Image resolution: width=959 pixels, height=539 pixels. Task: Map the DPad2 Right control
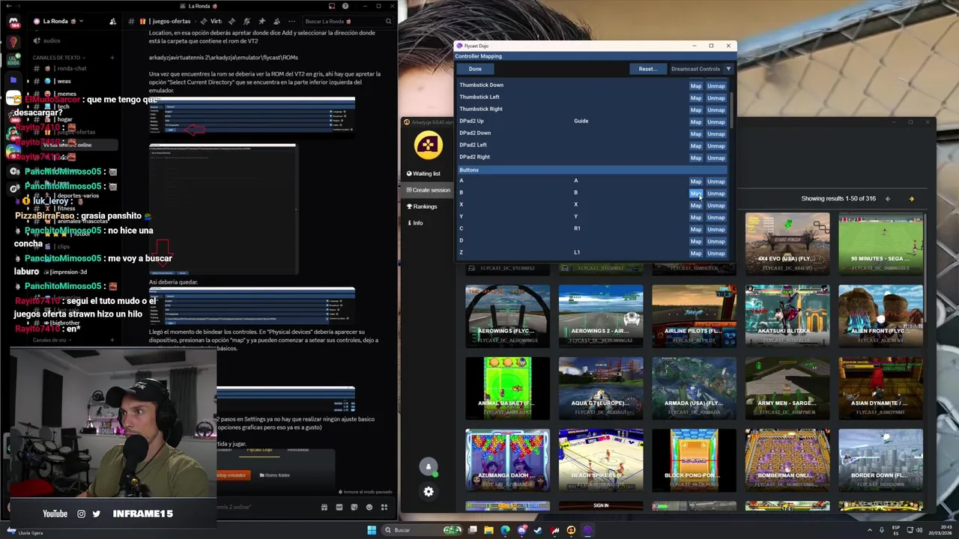point(696,158)
